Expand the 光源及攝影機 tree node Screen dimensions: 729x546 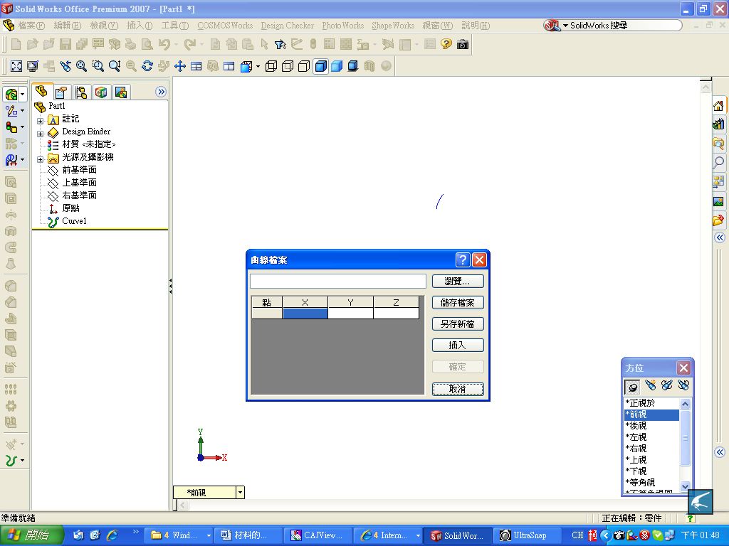pos(40,159)
